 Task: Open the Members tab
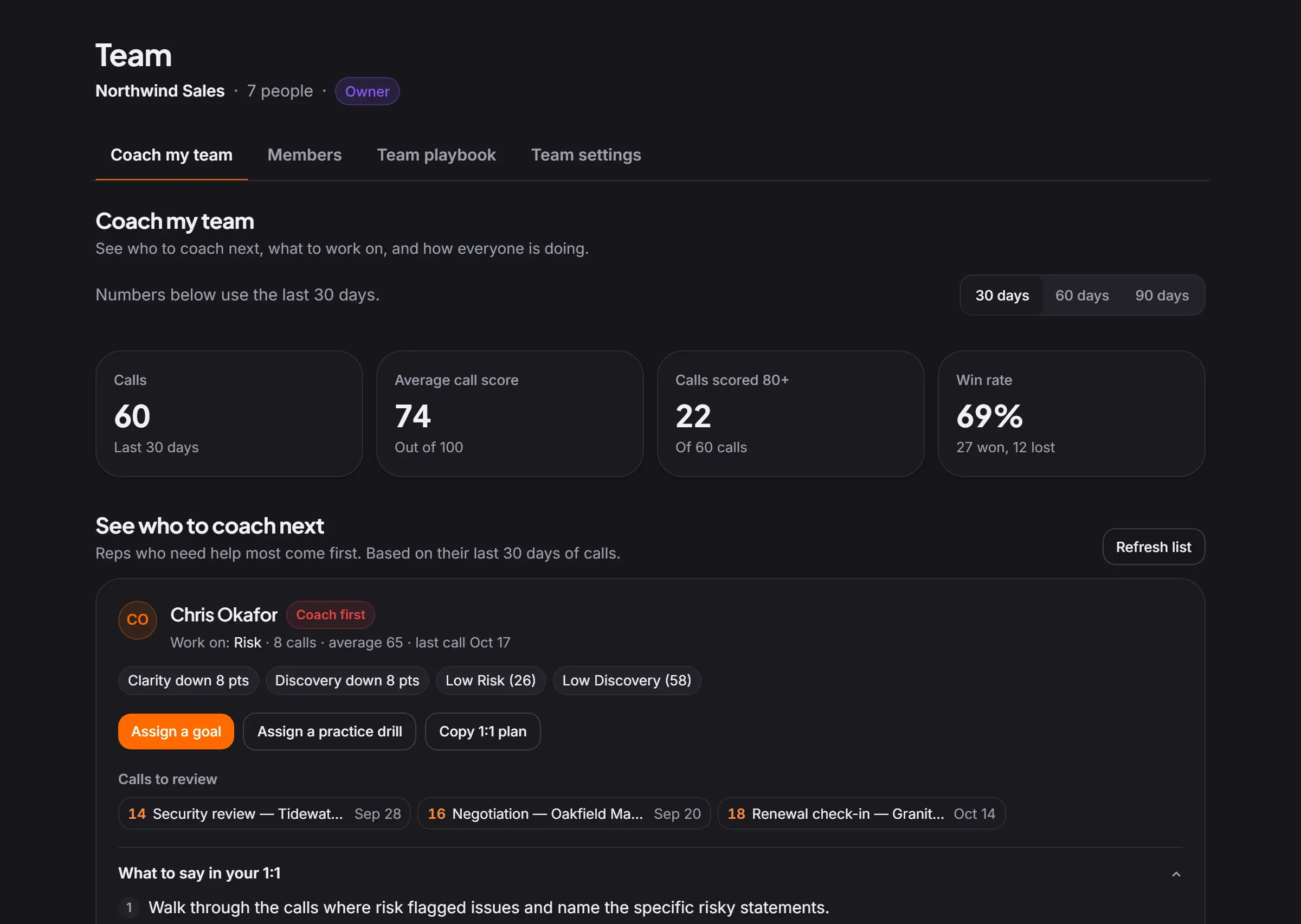pyautogui.click(x=304, y=155)
